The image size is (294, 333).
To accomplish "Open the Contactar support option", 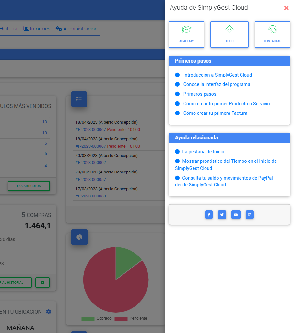I will pos(273,34).
